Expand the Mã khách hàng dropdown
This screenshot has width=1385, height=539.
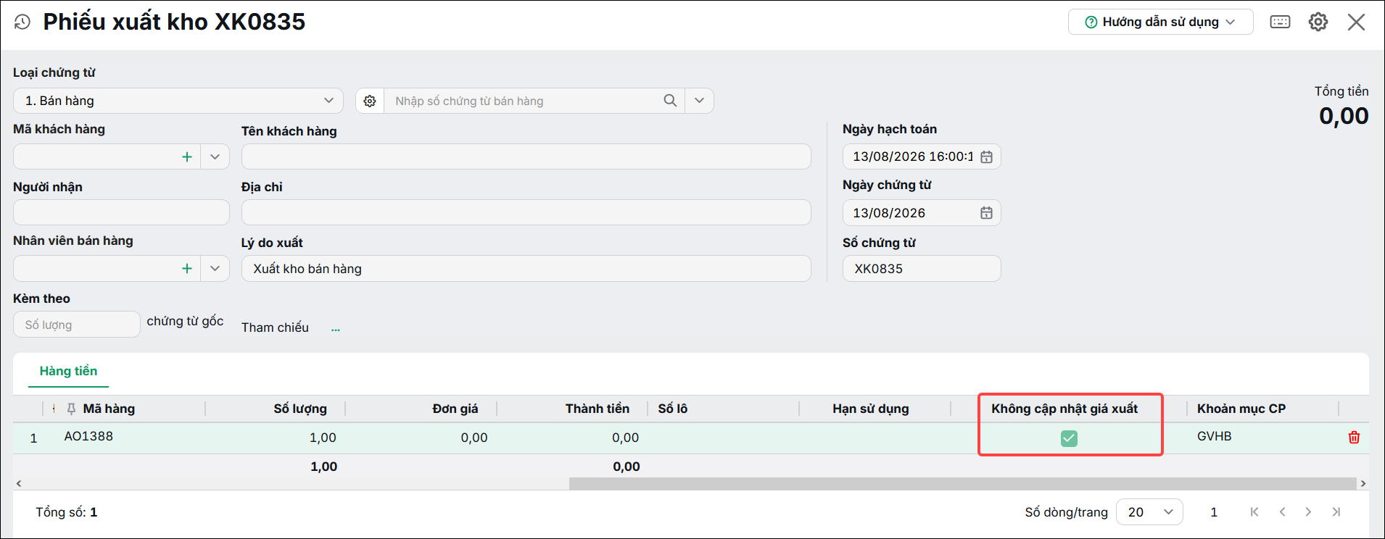coord(215,156)
